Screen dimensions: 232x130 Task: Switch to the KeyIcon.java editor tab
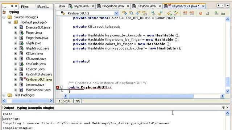(146, 6)
